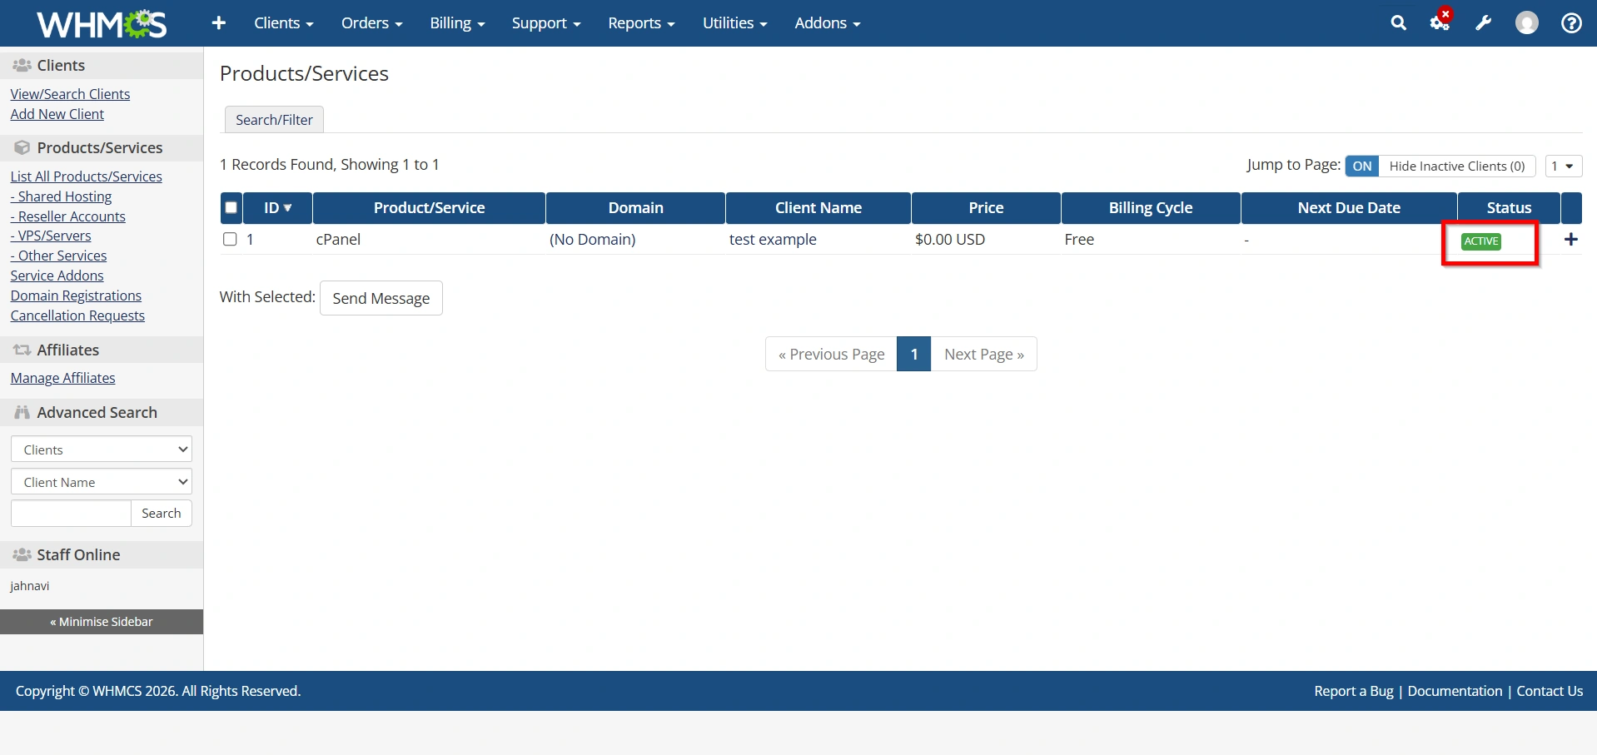1597x755 pixels.
Task: Open the Clients menu
Action: pos(283,23)
